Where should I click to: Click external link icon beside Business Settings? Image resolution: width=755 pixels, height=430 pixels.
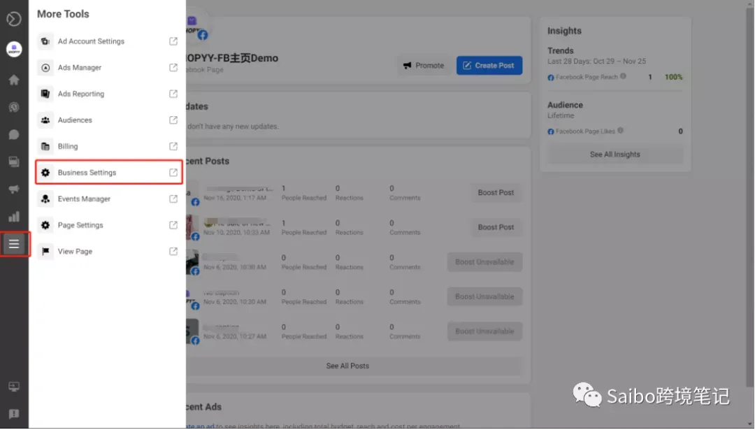coord(173,173)
